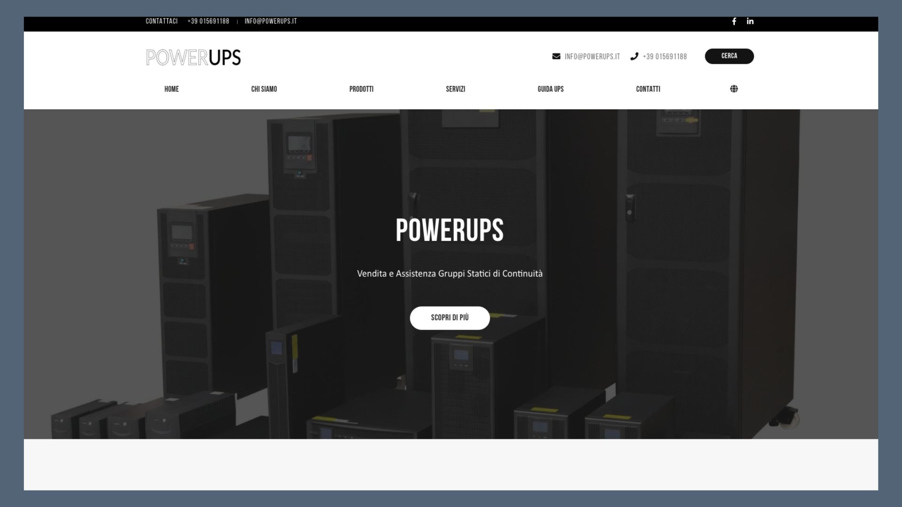Click the POWERUPS logo

click(x=193, y=57)
